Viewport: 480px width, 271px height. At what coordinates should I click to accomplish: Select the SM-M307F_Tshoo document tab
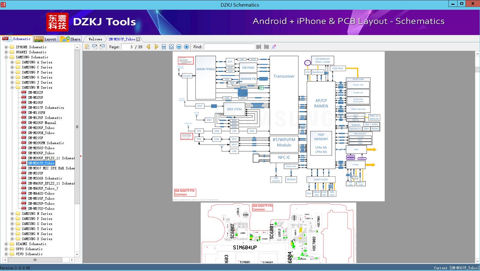pos(122,39)
